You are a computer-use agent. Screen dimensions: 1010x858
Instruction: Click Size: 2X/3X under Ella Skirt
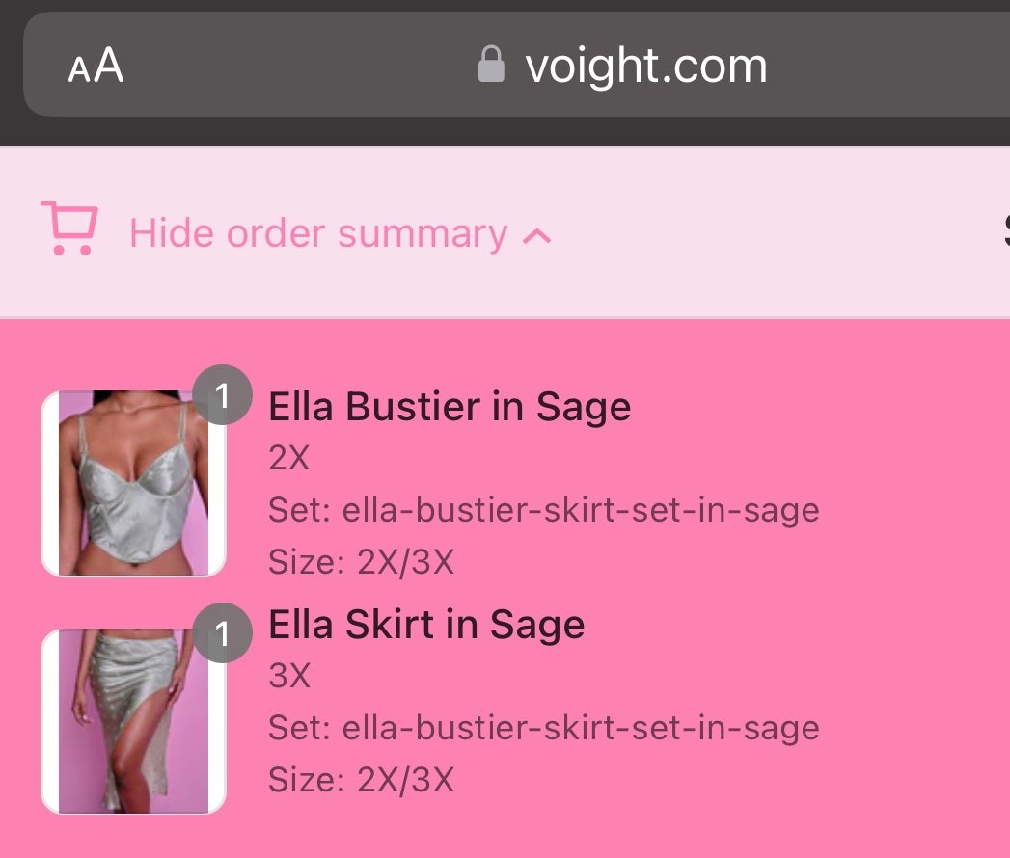[x=362, y=780]
